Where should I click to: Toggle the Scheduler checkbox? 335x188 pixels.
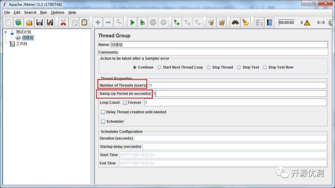pyautogui.click(x=103, y=122)
